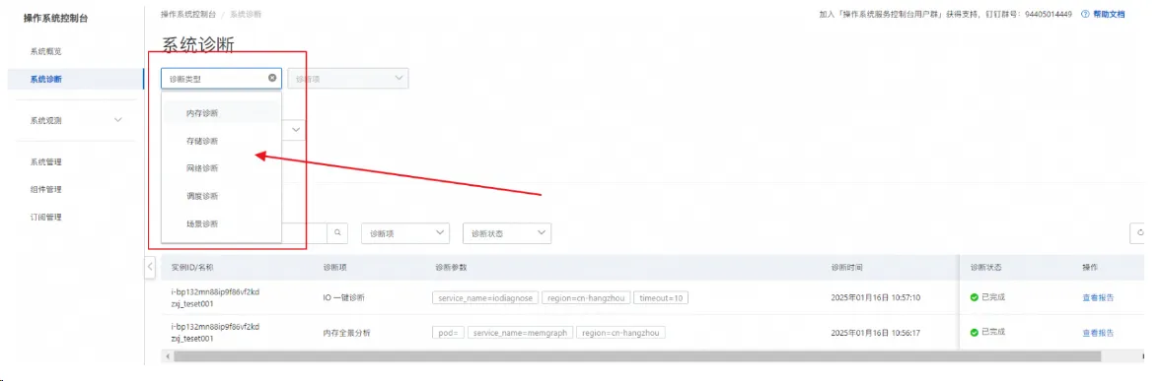This screenshot has height=381, width=1161.
Task: Click the 操作 column header
Action: point(1091,267)
